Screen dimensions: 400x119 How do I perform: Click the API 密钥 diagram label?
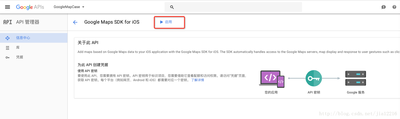(314, 92)
